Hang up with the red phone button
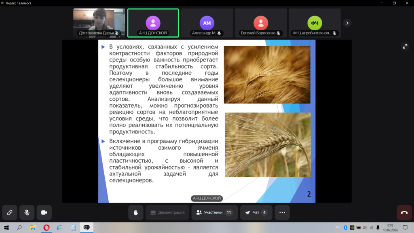Viewport: 414px width, 233px height. pos(404,212)
